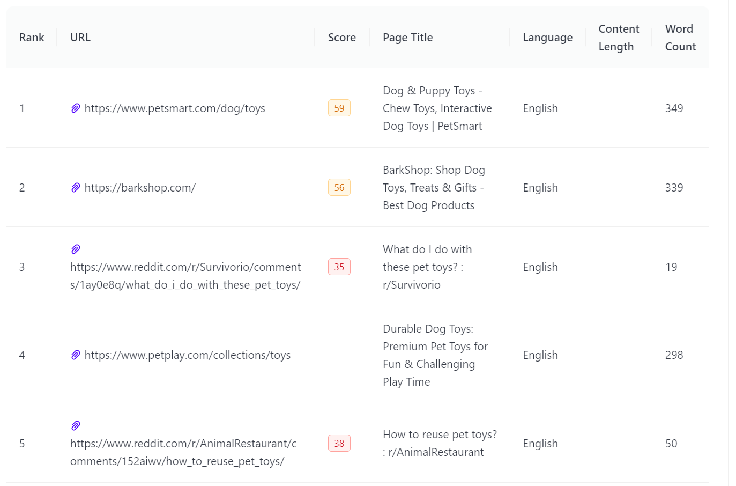Click link icon above AnimalRestaurant reddit URL
Viewport: 736px width, 486px height.
point(76,426)
